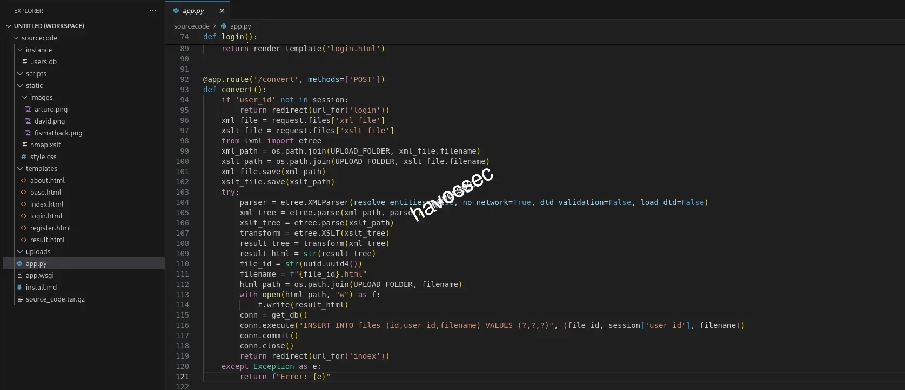The image size is (905, 390).
Task: Click the HTML icon beside base.html
Action: (24, 193)
